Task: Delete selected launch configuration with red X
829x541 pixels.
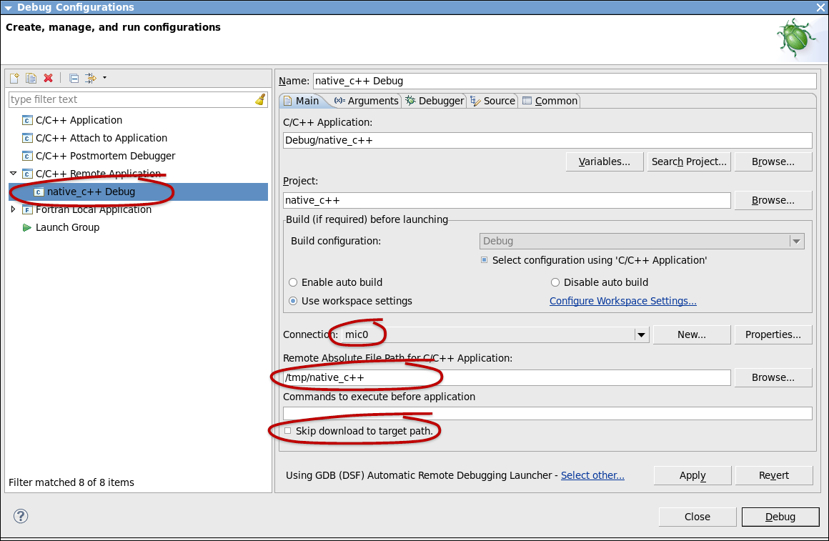Action: (49, 78)
